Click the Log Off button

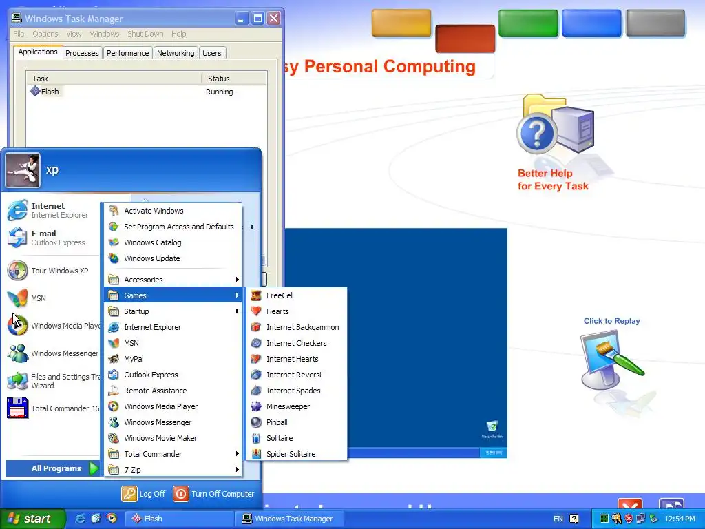(x=144, y=494)
